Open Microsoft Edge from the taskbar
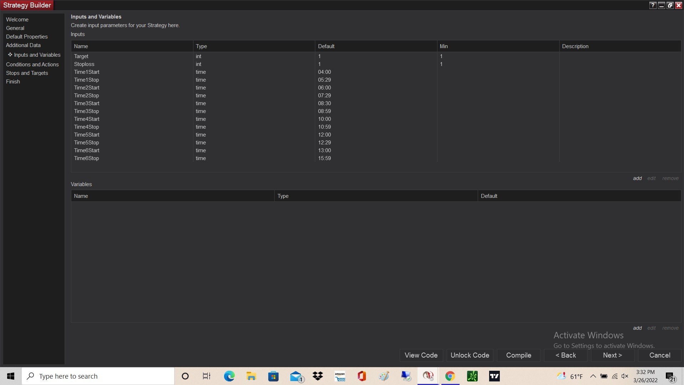 click(229, 376)
